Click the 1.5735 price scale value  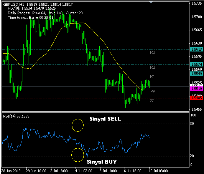197,3
